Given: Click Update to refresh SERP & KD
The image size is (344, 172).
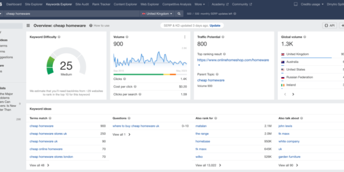Looking at the screenshot, I should pos(215,25).
